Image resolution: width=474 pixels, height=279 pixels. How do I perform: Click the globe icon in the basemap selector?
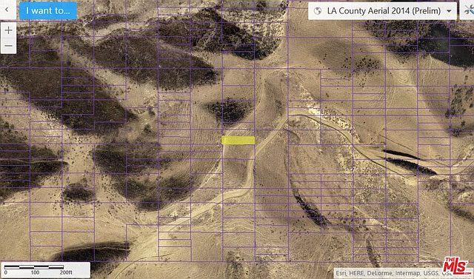click(x=318, y=11)
